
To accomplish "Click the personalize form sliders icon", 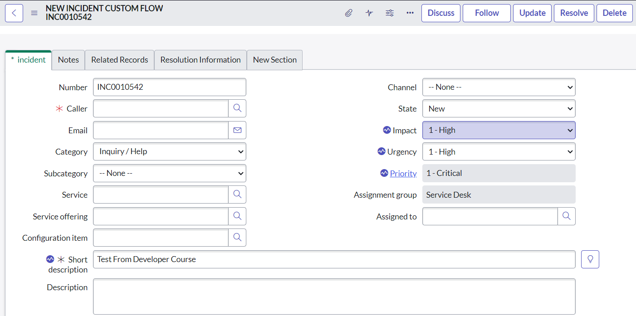I will tap(390, 13).
